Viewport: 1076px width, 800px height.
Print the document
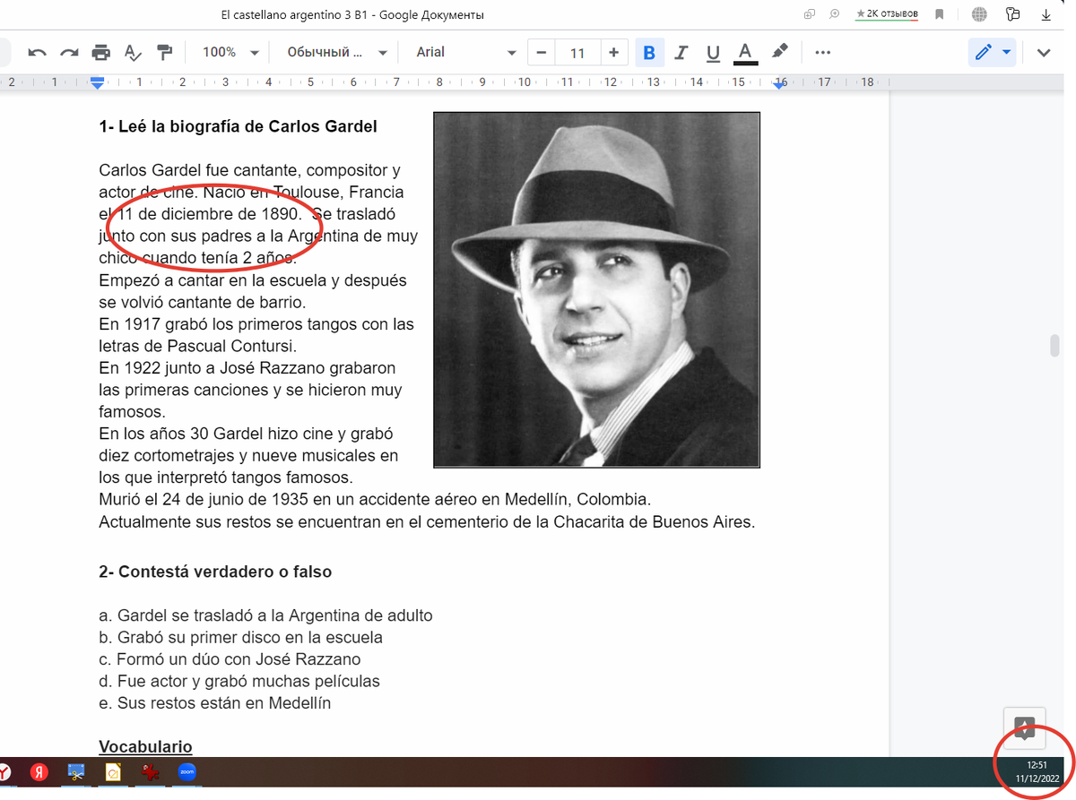tap(101, 52)
